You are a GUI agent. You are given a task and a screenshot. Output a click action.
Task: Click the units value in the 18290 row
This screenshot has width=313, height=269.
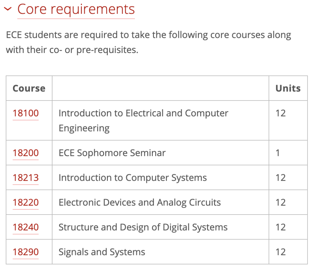(x=281, y=252)
